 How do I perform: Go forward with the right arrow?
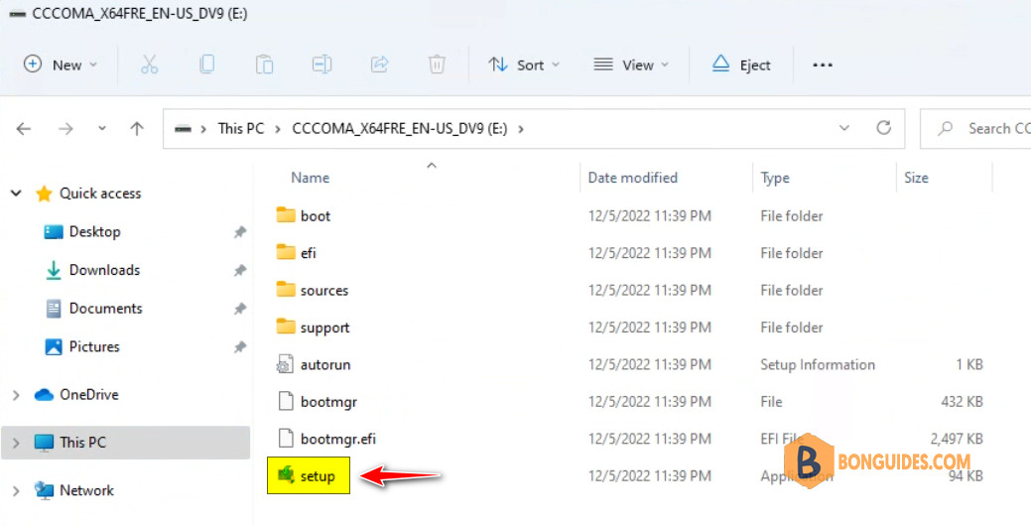(65, 129)
